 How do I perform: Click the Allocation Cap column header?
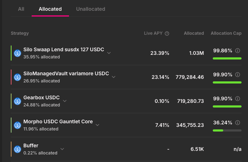pos(226,33)
